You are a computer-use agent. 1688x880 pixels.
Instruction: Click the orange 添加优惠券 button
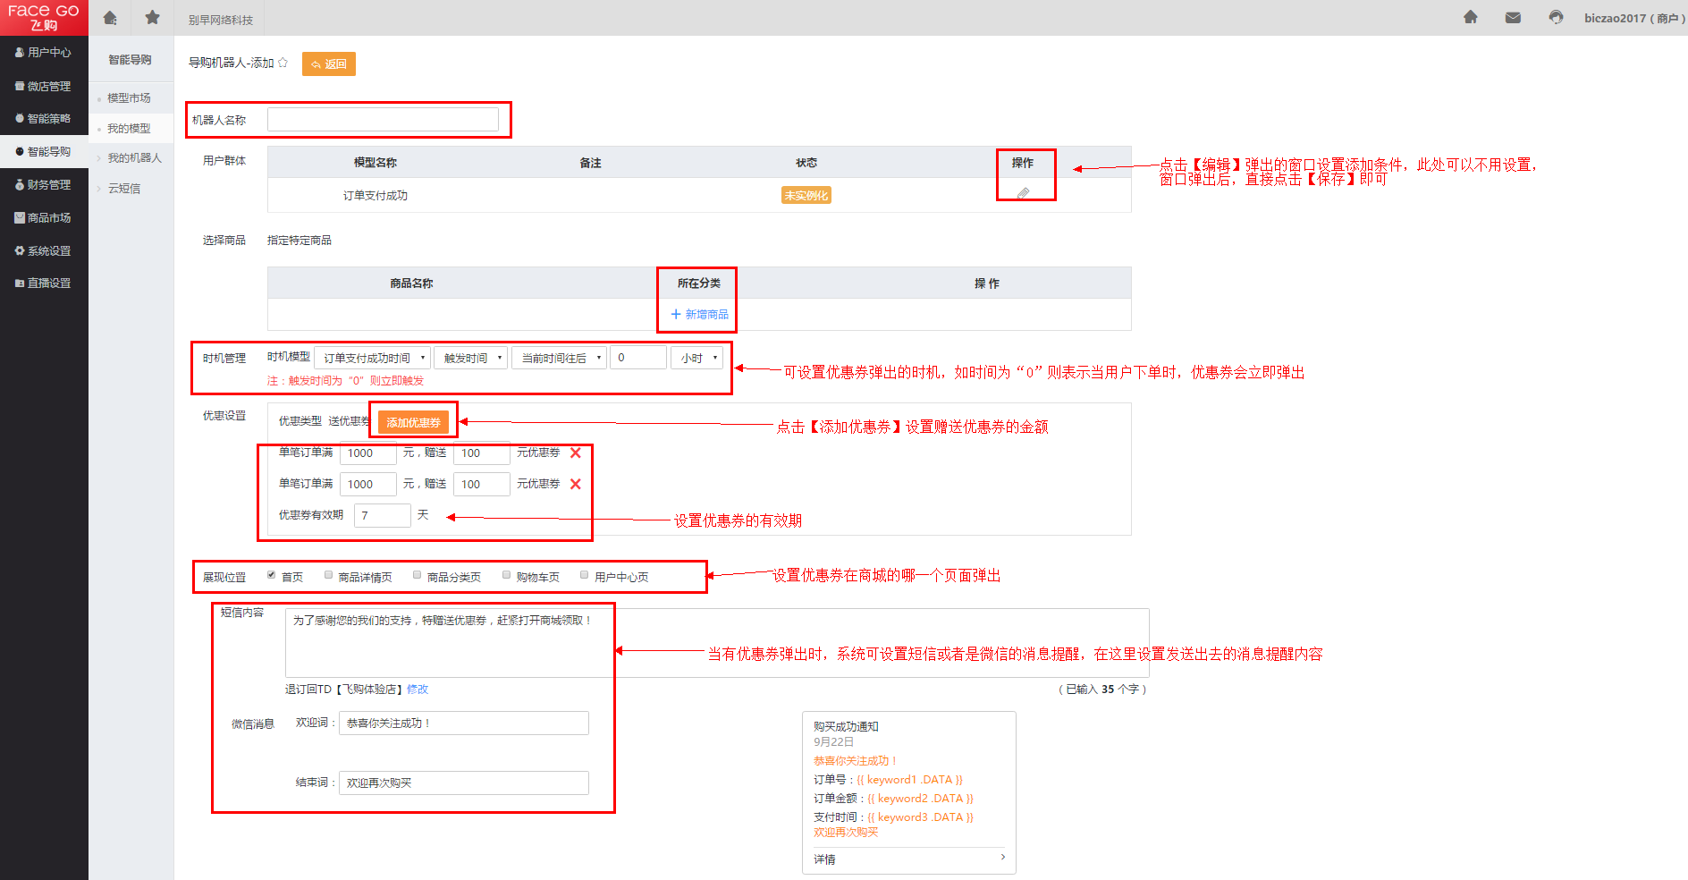[413, 422]
